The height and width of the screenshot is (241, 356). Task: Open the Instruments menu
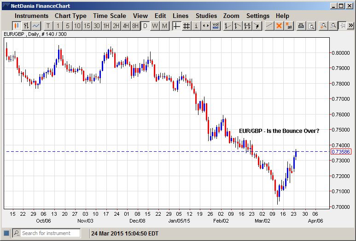[32, 16]
